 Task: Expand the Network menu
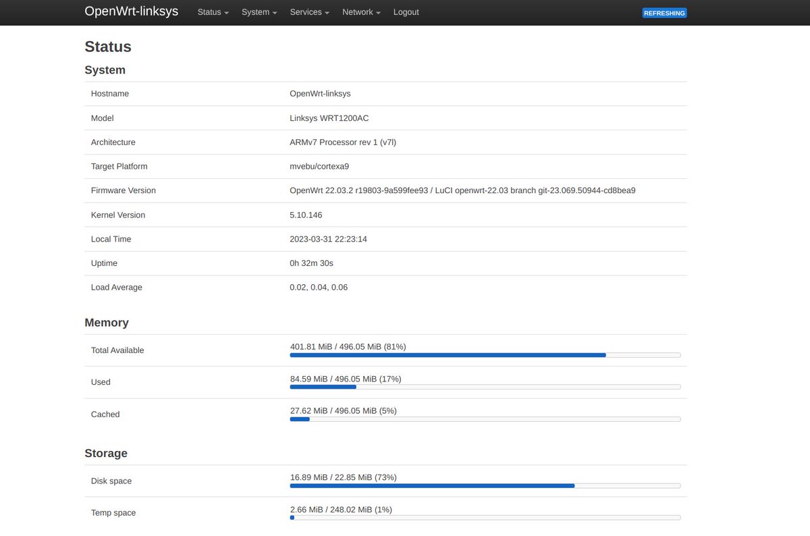(x=361, y=12)
